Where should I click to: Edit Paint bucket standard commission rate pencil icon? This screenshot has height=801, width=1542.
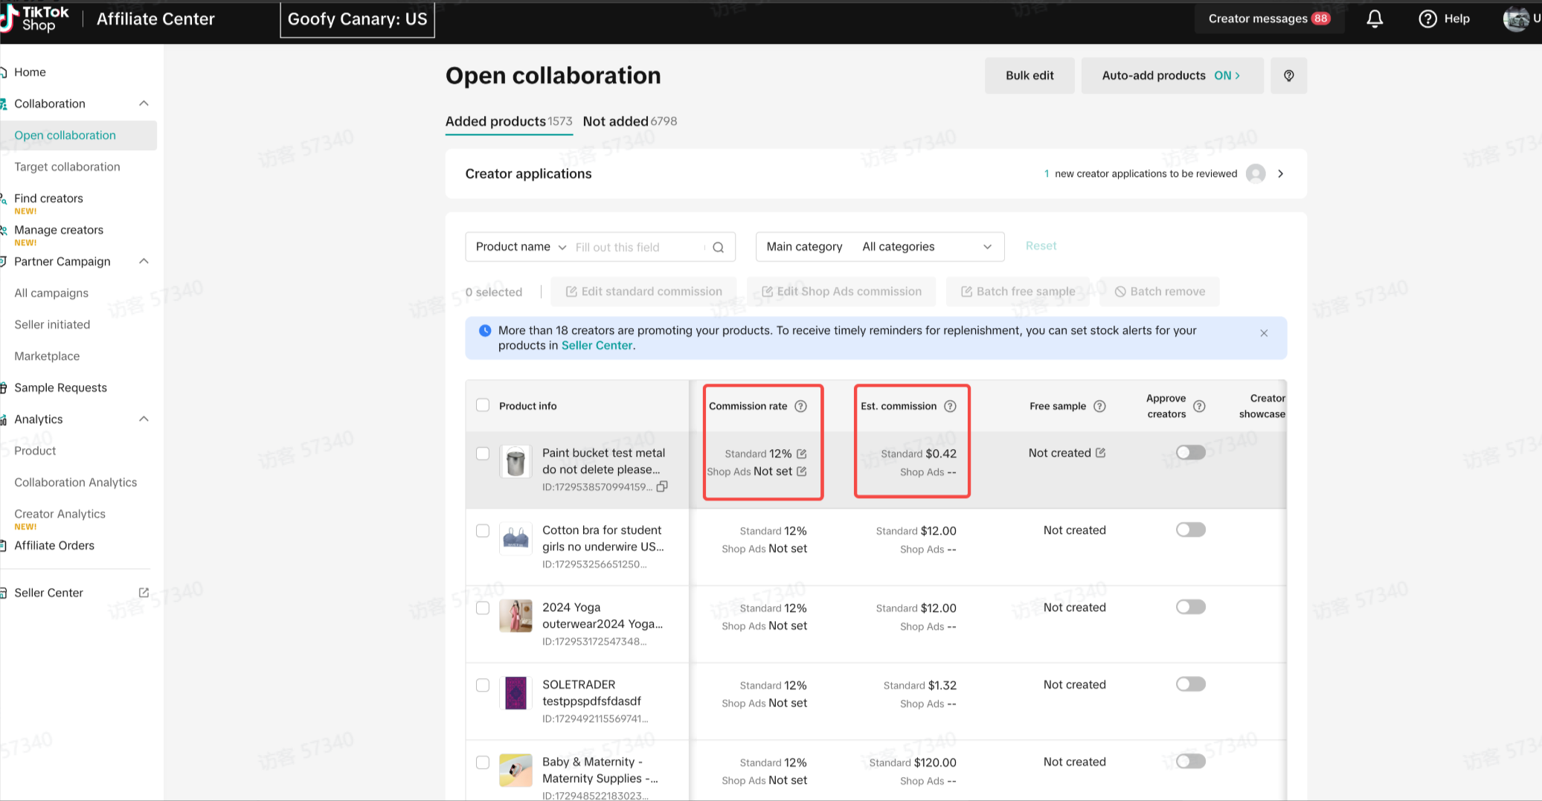click(x=801, y=454)
